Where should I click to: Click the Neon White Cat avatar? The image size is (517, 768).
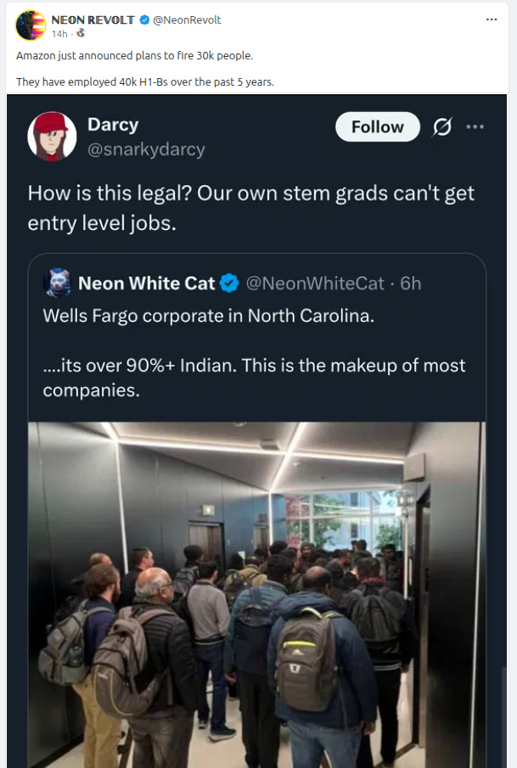(x=58, y=283)
